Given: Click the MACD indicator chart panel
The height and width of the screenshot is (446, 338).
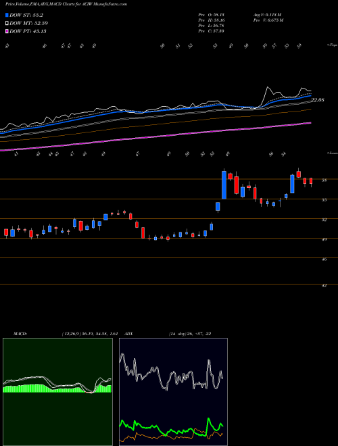Looking at the screenshot, I should click(57, 392).
